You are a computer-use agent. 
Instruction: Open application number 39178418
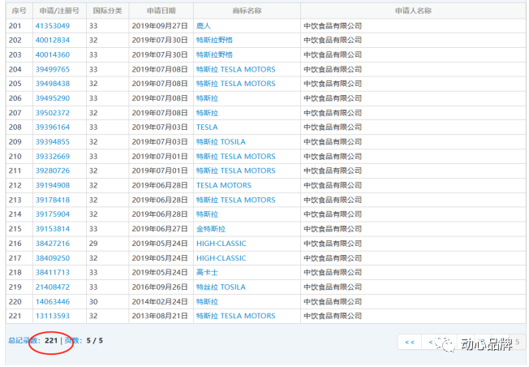point(53,200)
